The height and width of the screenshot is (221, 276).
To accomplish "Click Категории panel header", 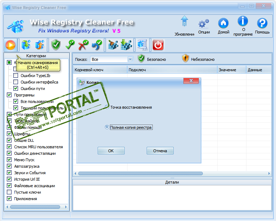I will pyautogui.click(x=36, y=56).
